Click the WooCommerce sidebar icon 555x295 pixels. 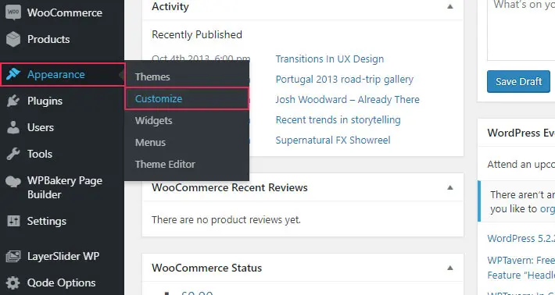(x=13, y=12)
